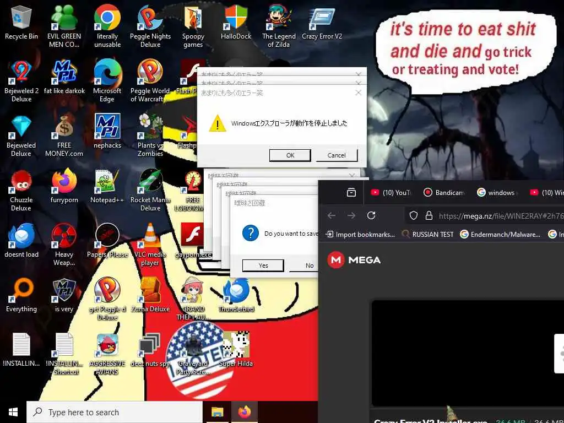Viewport: 564px width, 423px height.
Task: Click the tracking protection shield icon
Action: (414, 215)
